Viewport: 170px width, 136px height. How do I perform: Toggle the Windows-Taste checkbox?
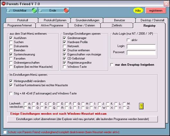click(64, 67)
